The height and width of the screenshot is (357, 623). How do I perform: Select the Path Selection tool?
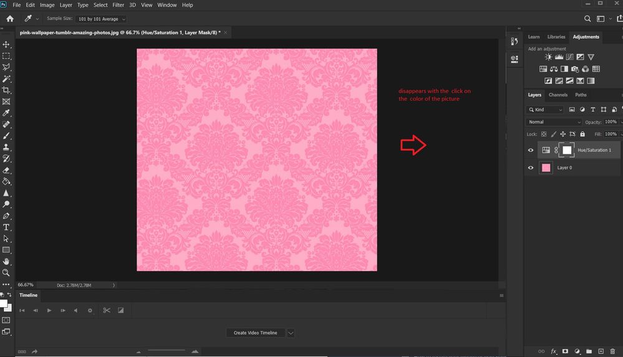[6, 239]
